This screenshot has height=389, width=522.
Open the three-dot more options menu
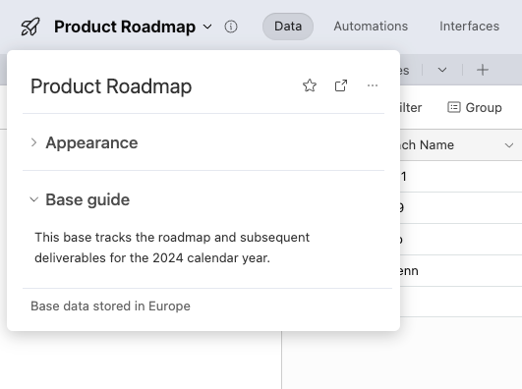373,85
